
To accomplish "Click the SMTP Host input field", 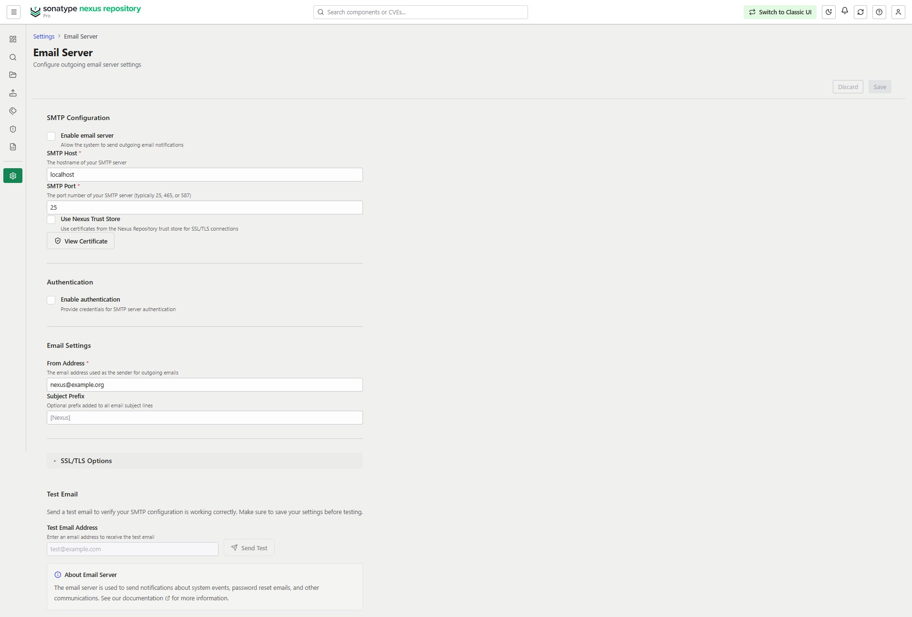I will tap(205, 175).
